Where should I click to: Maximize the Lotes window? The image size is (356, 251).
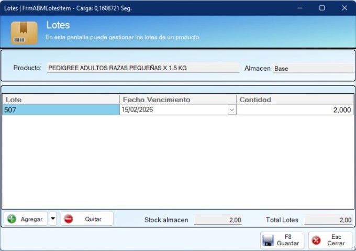[x=322, y=8]
